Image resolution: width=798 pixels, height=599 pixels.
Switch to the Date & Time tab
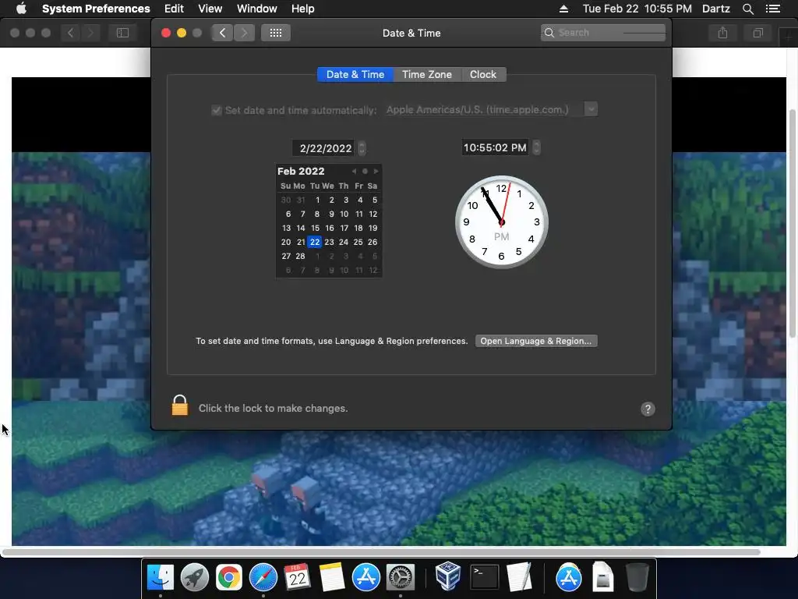point(355,74)
